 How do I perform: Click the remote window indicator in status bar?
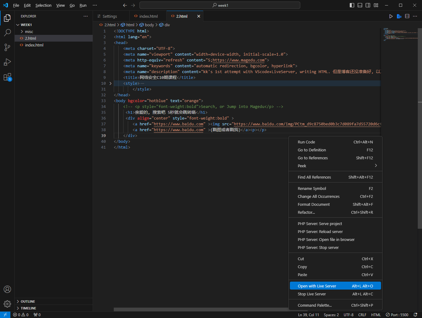click(5, 315)
